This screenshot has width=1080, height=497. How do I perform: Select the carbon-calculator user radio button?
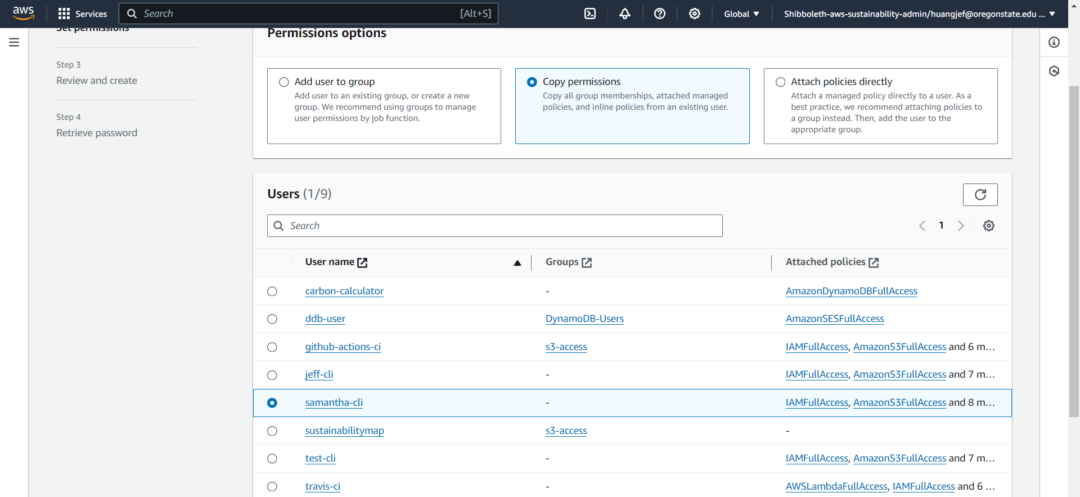[272, 292]
